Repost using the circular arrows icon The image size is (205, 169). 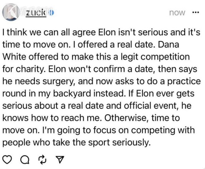click(x=43, y=160)
